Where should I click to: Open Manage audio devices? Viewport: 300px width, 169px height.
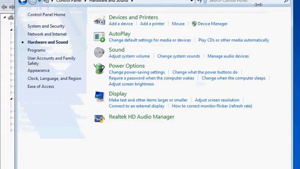pyautogui.click(x=228, y=56)
